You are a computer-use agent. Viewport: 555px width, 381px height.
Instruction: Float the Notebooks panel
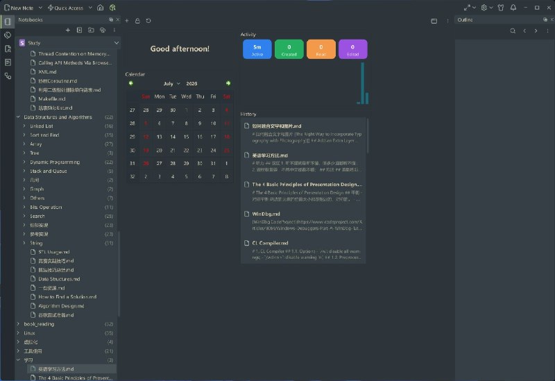click(x=111, y=19)
